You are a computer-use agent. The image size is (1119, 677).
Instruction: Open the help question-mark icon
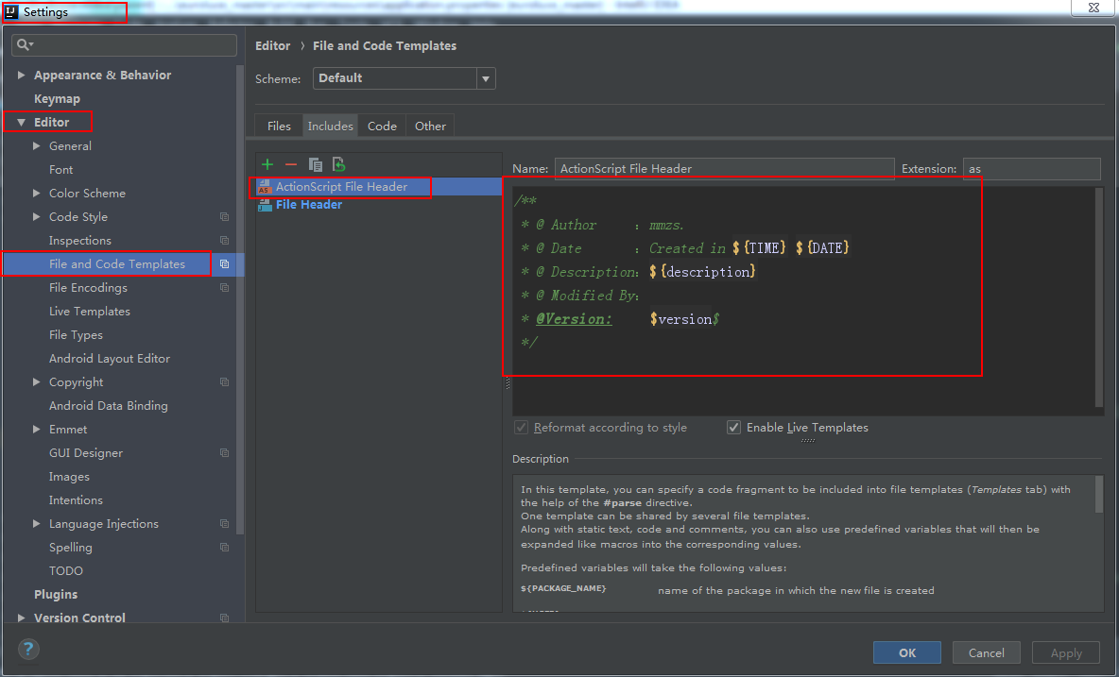27,649
